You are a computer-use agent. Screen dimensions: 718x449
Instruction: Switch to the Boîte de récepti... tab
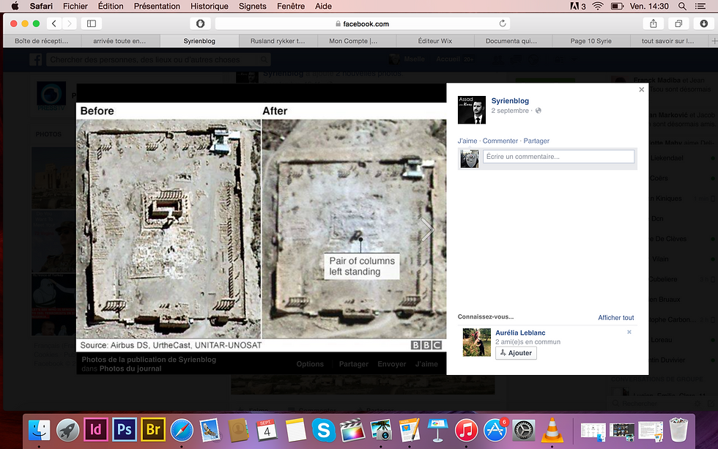tap(42, 41)
